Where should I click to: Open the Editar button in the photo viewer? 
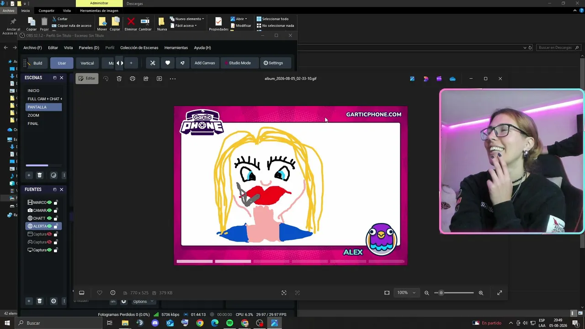pos(87,79)
